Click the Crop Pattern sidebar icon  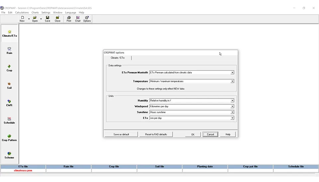point(9,138)
